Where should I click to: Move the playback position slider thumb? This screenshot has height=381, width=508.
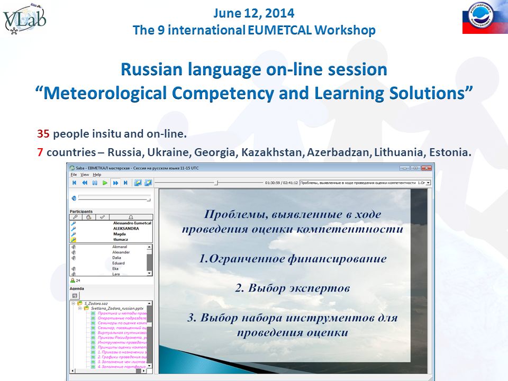(217, 183)
